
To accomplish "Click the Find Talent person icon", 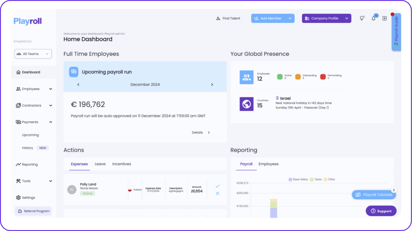I will point(218,19).
